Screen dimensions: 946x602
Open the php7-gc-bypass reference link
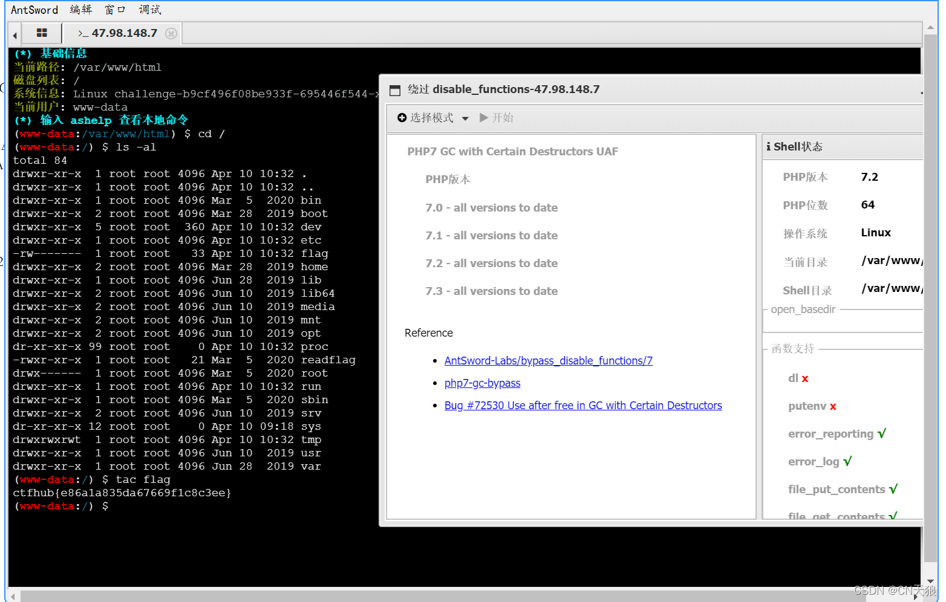[x=482, y=383]
